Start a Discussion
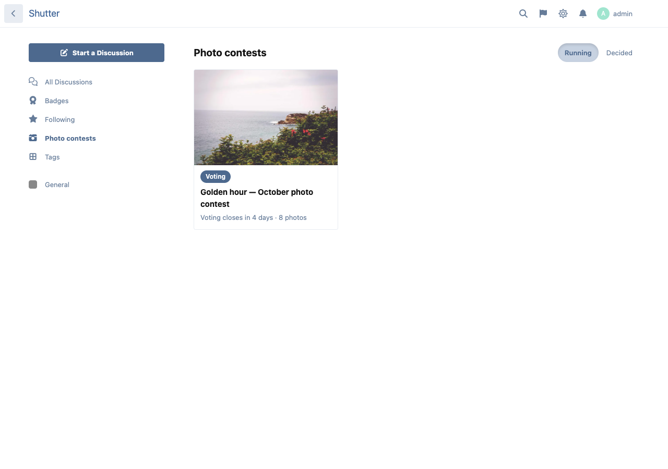 pyautogui.click(x=97, y=53)
